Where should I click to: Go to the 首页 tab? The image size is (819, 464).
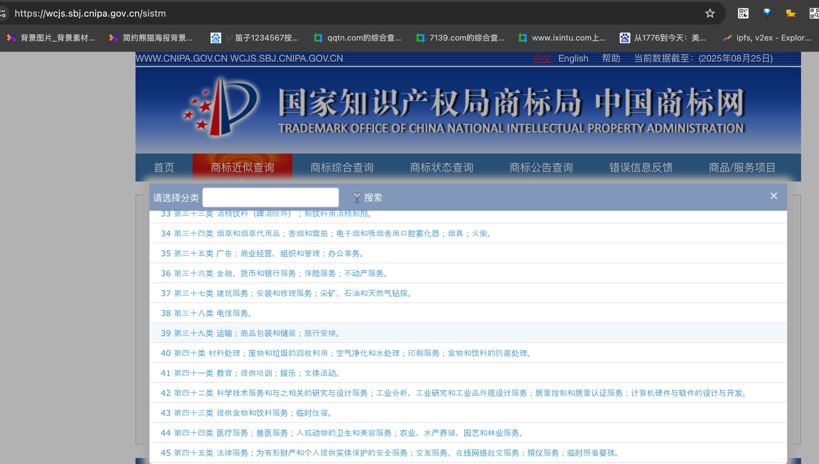[164, 167]
